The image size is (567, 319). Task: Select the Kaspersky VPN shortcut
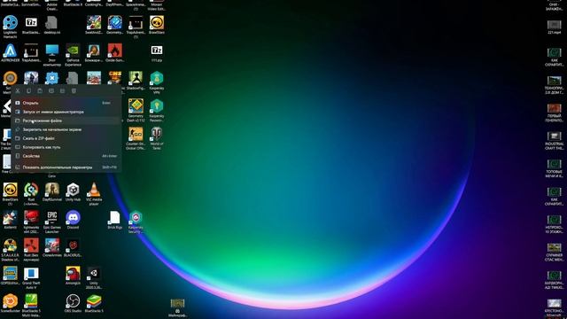point(157,82)
